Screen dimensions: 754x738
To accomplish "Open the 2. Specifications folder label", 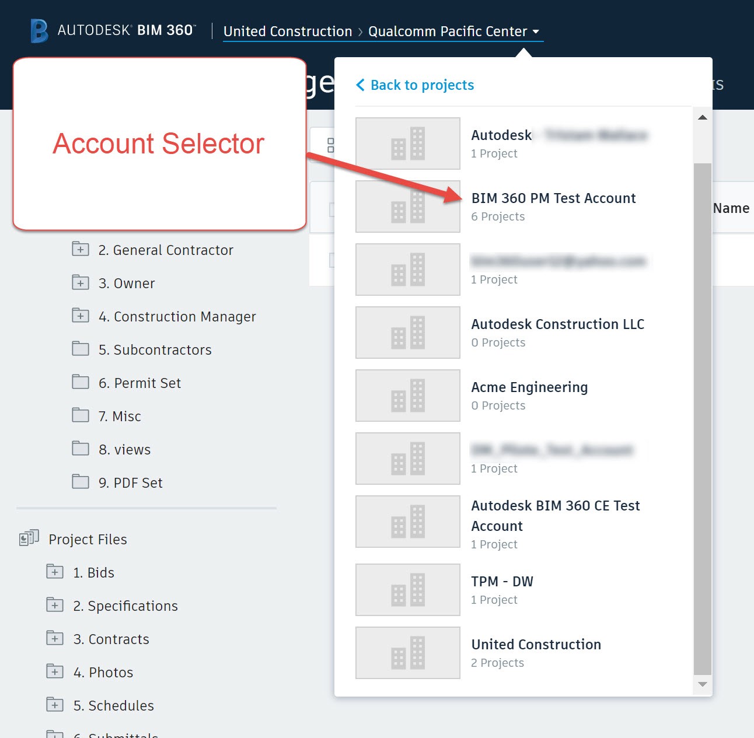I will [x=125, y=606].
